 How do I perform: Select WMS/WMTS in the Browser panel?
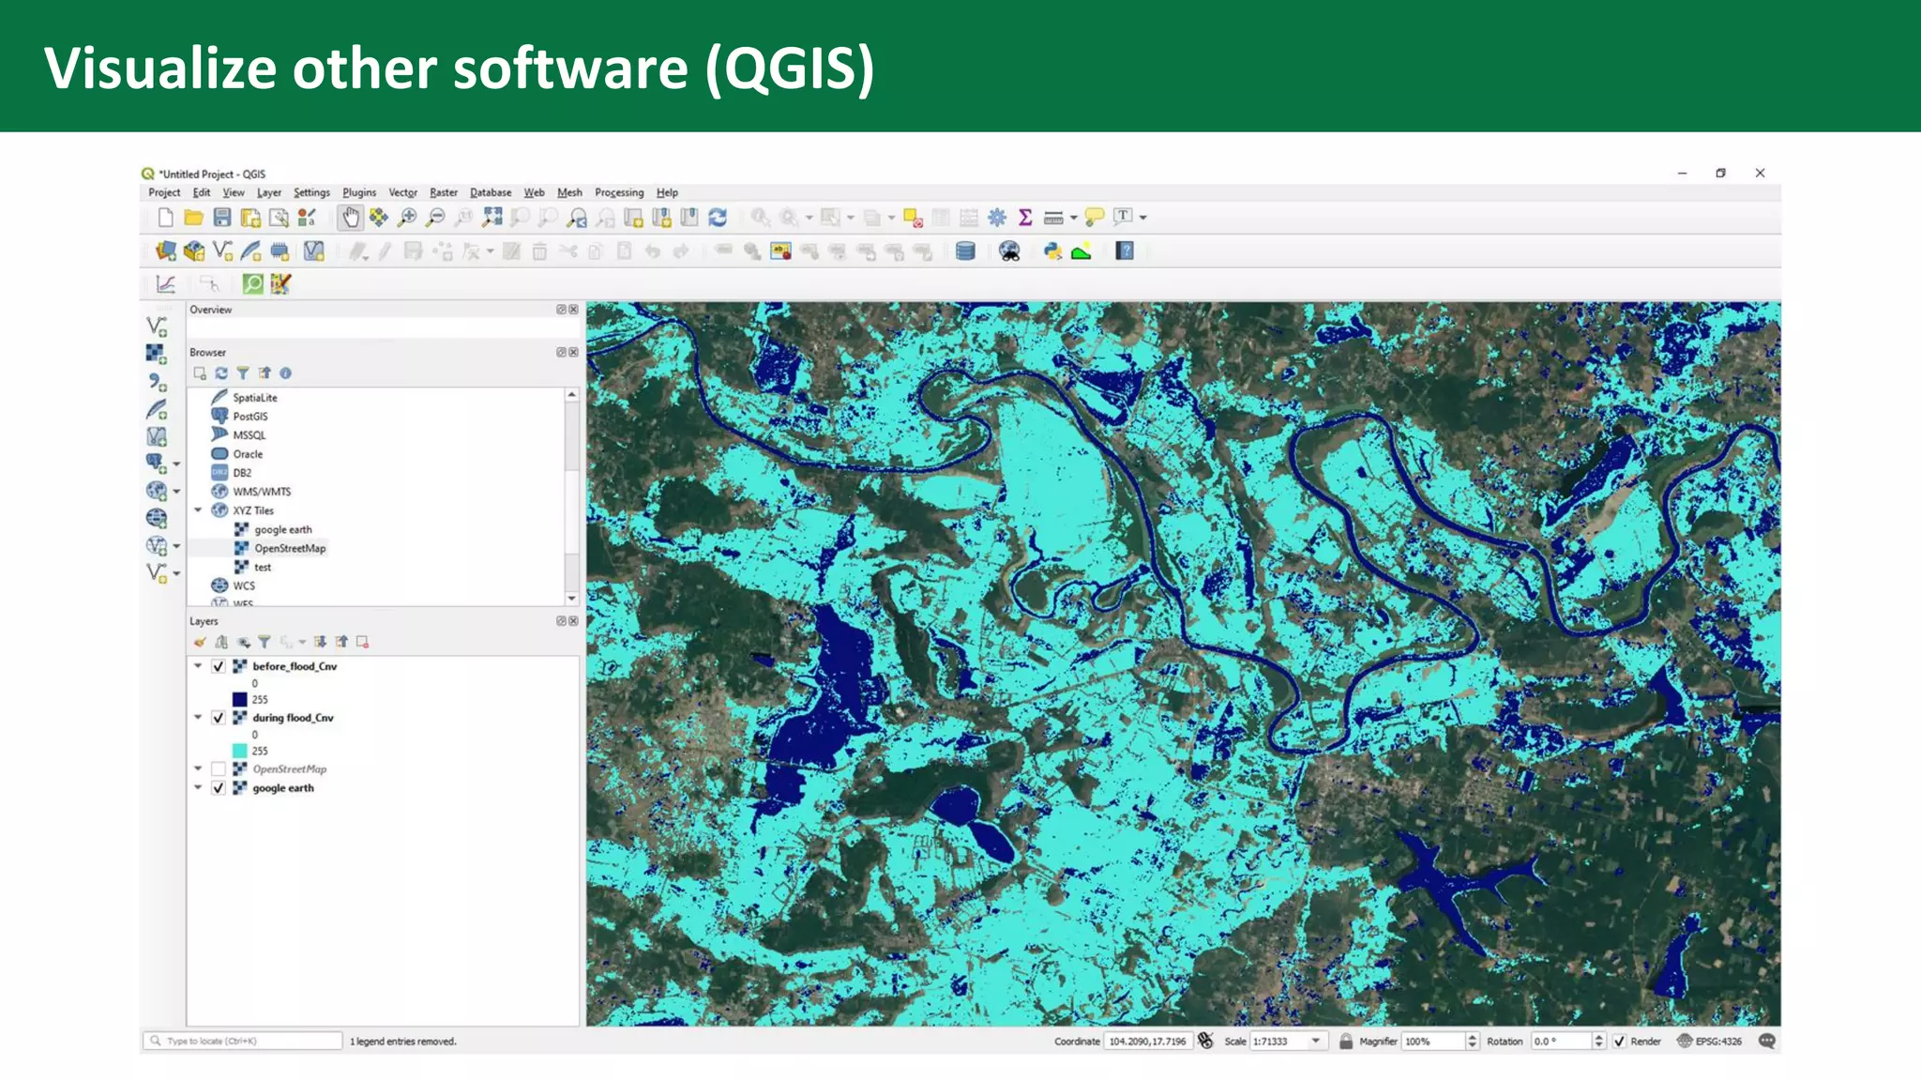tap(262, 492)
